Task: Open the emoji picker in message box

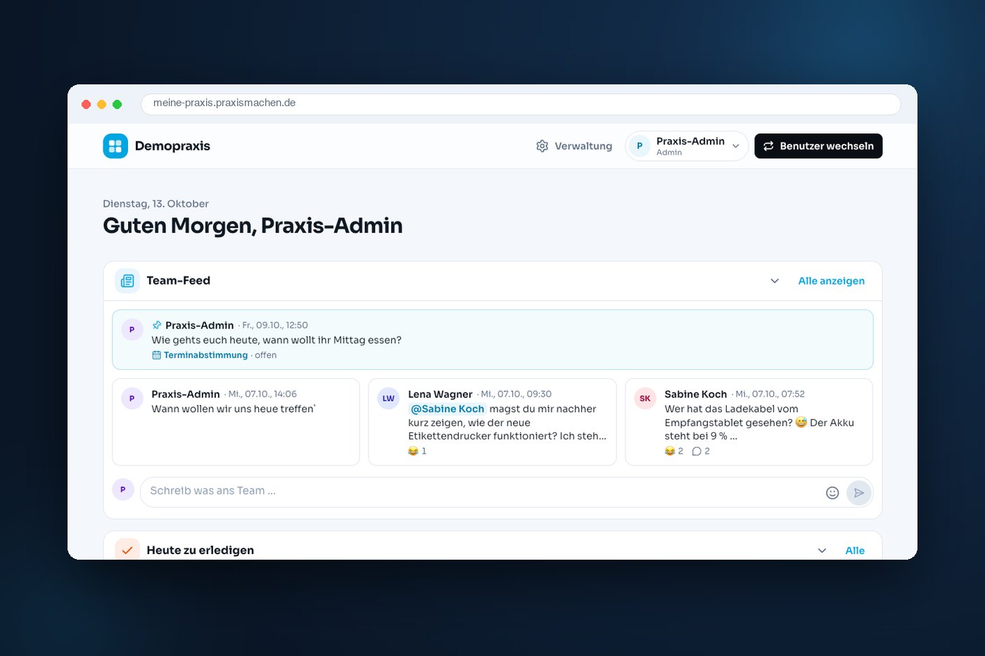Action: [x=832, y=493]
